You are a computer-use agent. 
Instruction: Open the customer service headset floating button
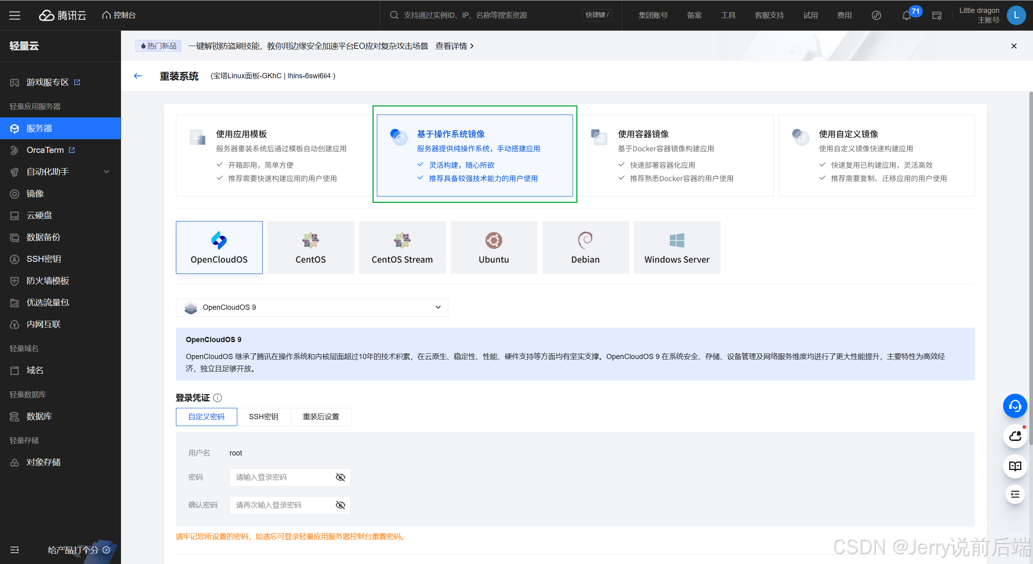pyautogui.click(x=1015, y=406)
